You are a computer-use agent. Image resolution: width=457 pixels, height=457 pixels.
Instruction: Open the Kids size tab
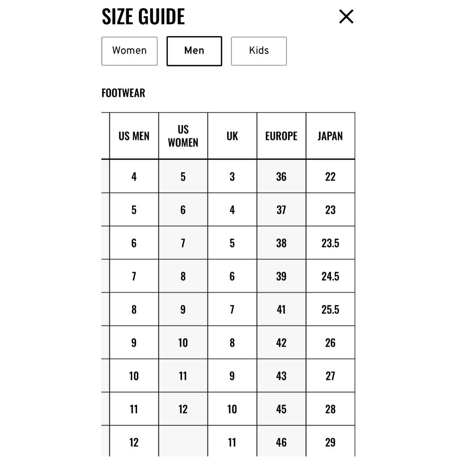pos(259,51)
